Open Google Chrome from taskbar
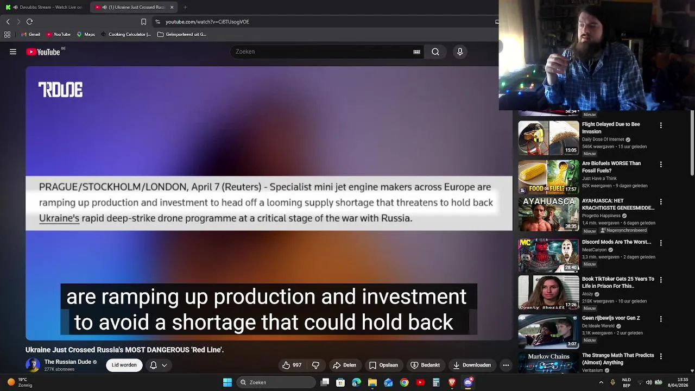695x391 pixels. (x=405, y=382)
